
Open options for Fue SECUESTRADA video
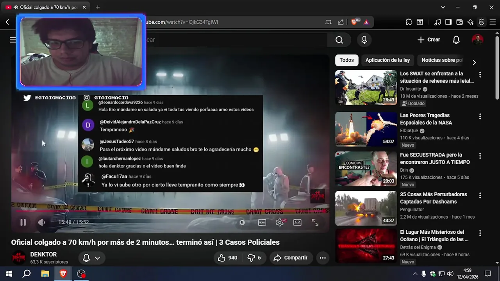480,156
